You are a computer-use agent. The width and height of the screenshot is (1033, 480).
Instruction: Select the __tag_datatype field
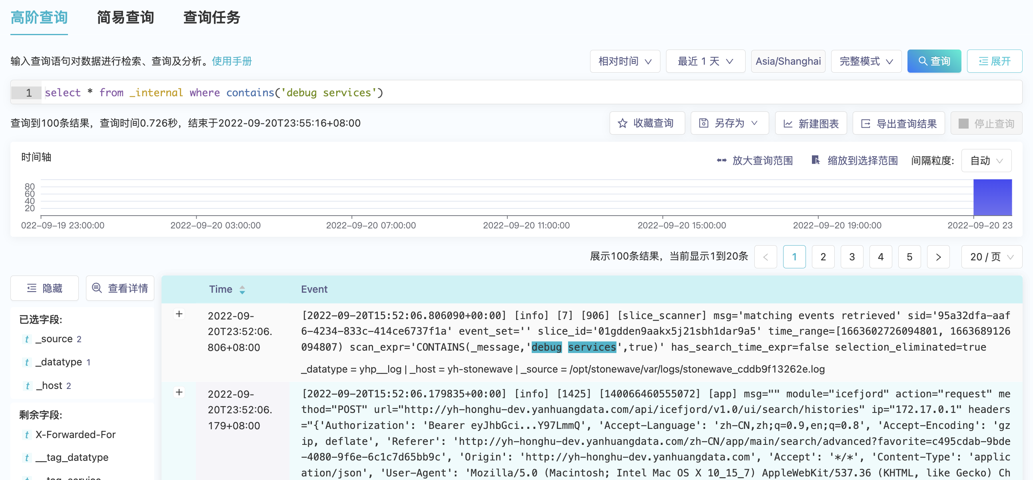(x=72, y=458)
